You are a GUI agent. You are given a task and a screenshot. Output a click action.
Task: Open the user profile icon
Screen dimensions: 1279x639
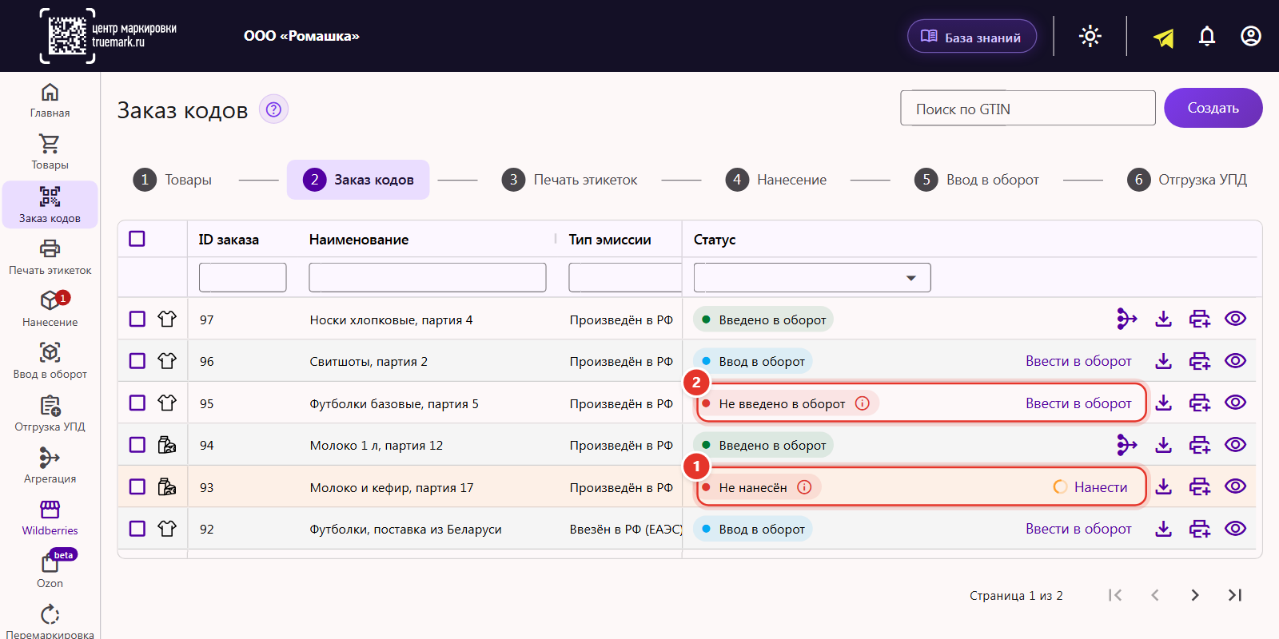1251,36
